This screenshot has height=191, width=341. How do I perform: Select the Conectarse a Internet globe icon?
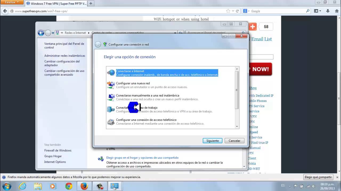point(111,73)
